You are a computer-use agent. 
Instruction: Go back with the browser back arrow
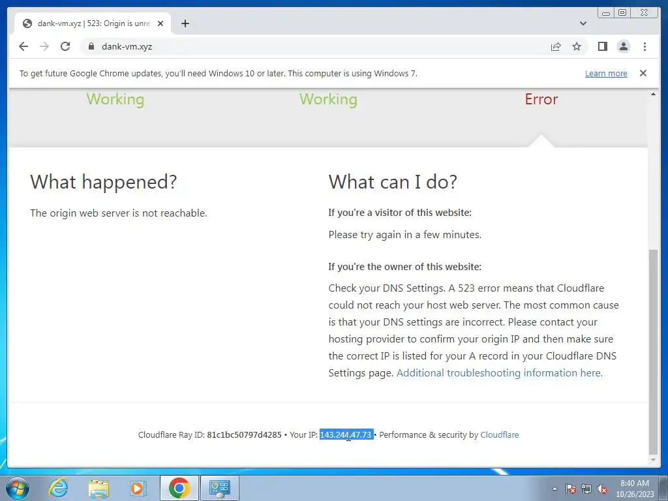point(23,46)
